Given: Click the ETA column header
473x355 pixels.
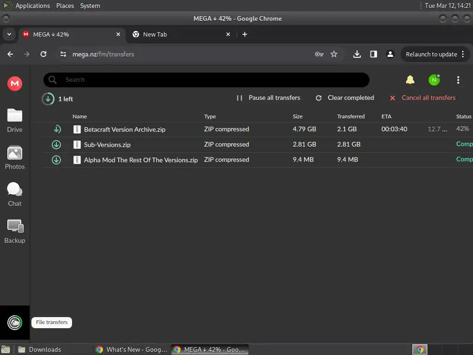Looking at the screenshot, I should tap(387, 116).
